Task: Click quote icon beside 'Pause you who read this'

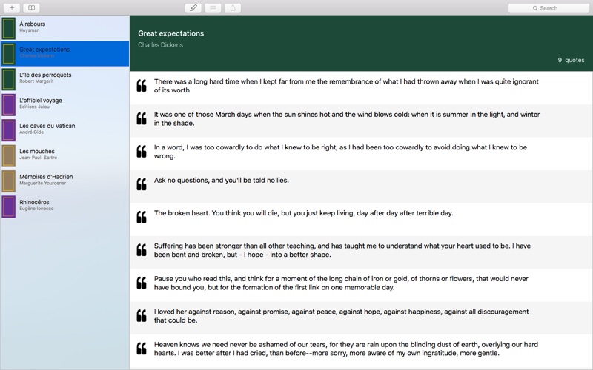Action: [x=142, y=283]
